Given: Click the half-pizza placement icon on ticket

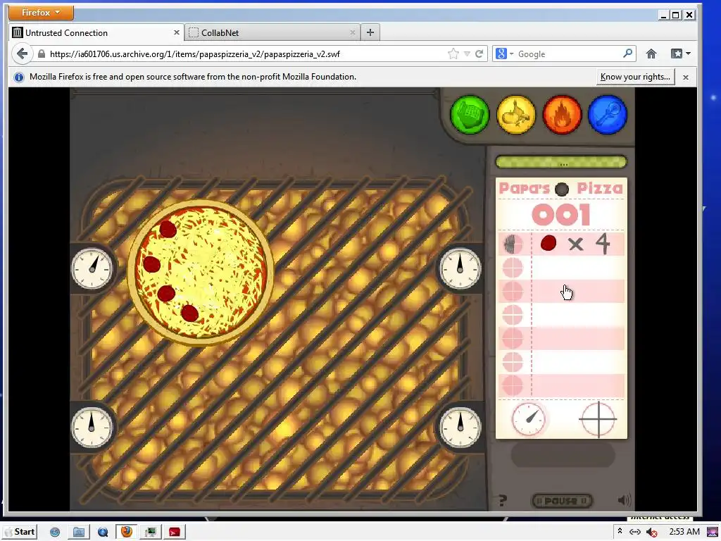Looking at the screenshot, I should [513, 244].
